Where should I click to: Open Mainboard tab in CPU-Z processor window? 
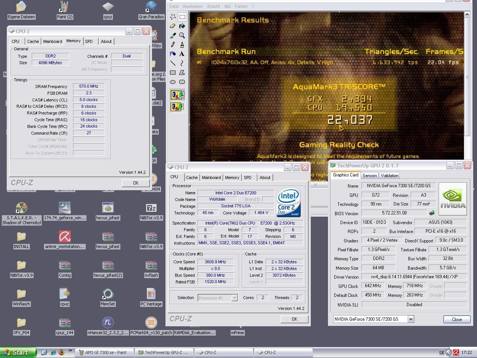(211, 178)
